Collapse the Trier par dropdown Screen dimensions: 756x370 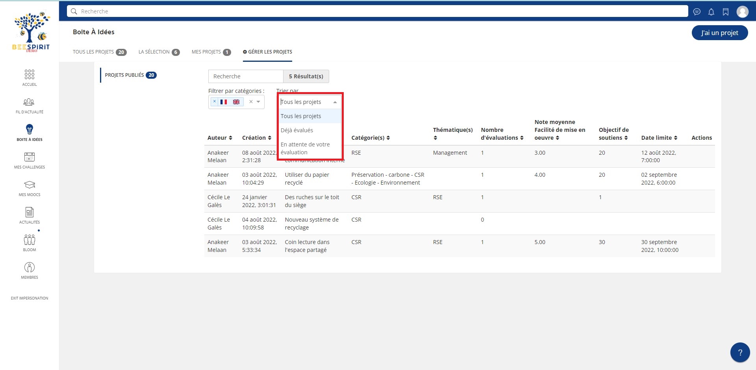tap(335, 102)
